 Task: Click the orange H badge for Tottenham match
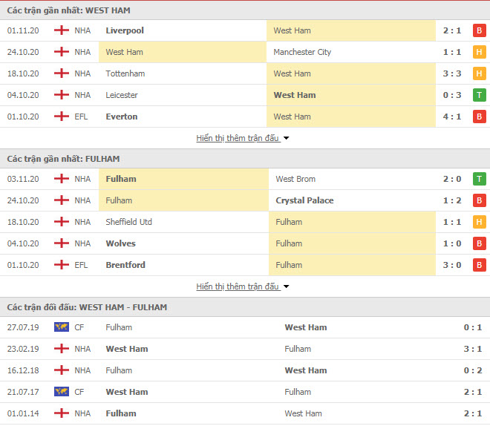479,73
